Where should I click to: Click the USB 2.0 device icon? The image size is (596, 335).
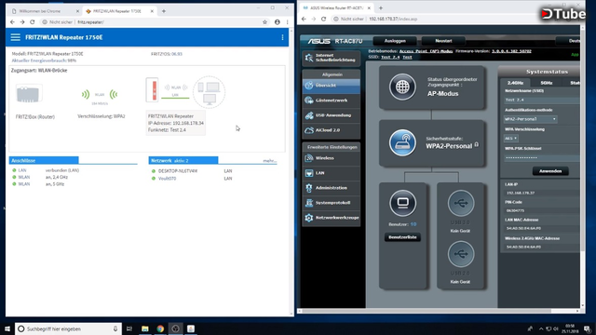pyautogui.click(x=461, y=254)
